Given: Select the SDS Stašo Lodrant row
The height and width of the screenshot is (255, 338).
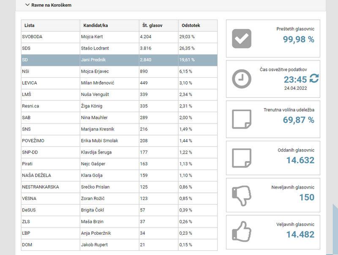Looking at the screenshot, I should [x=119, y=48].
